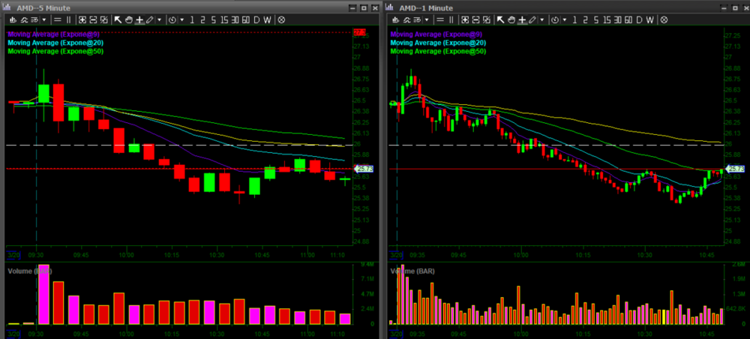750x339 pixels.
Task: Click the vertical line tool in 1 Minute chart
Action: click(x=450, y=20)
